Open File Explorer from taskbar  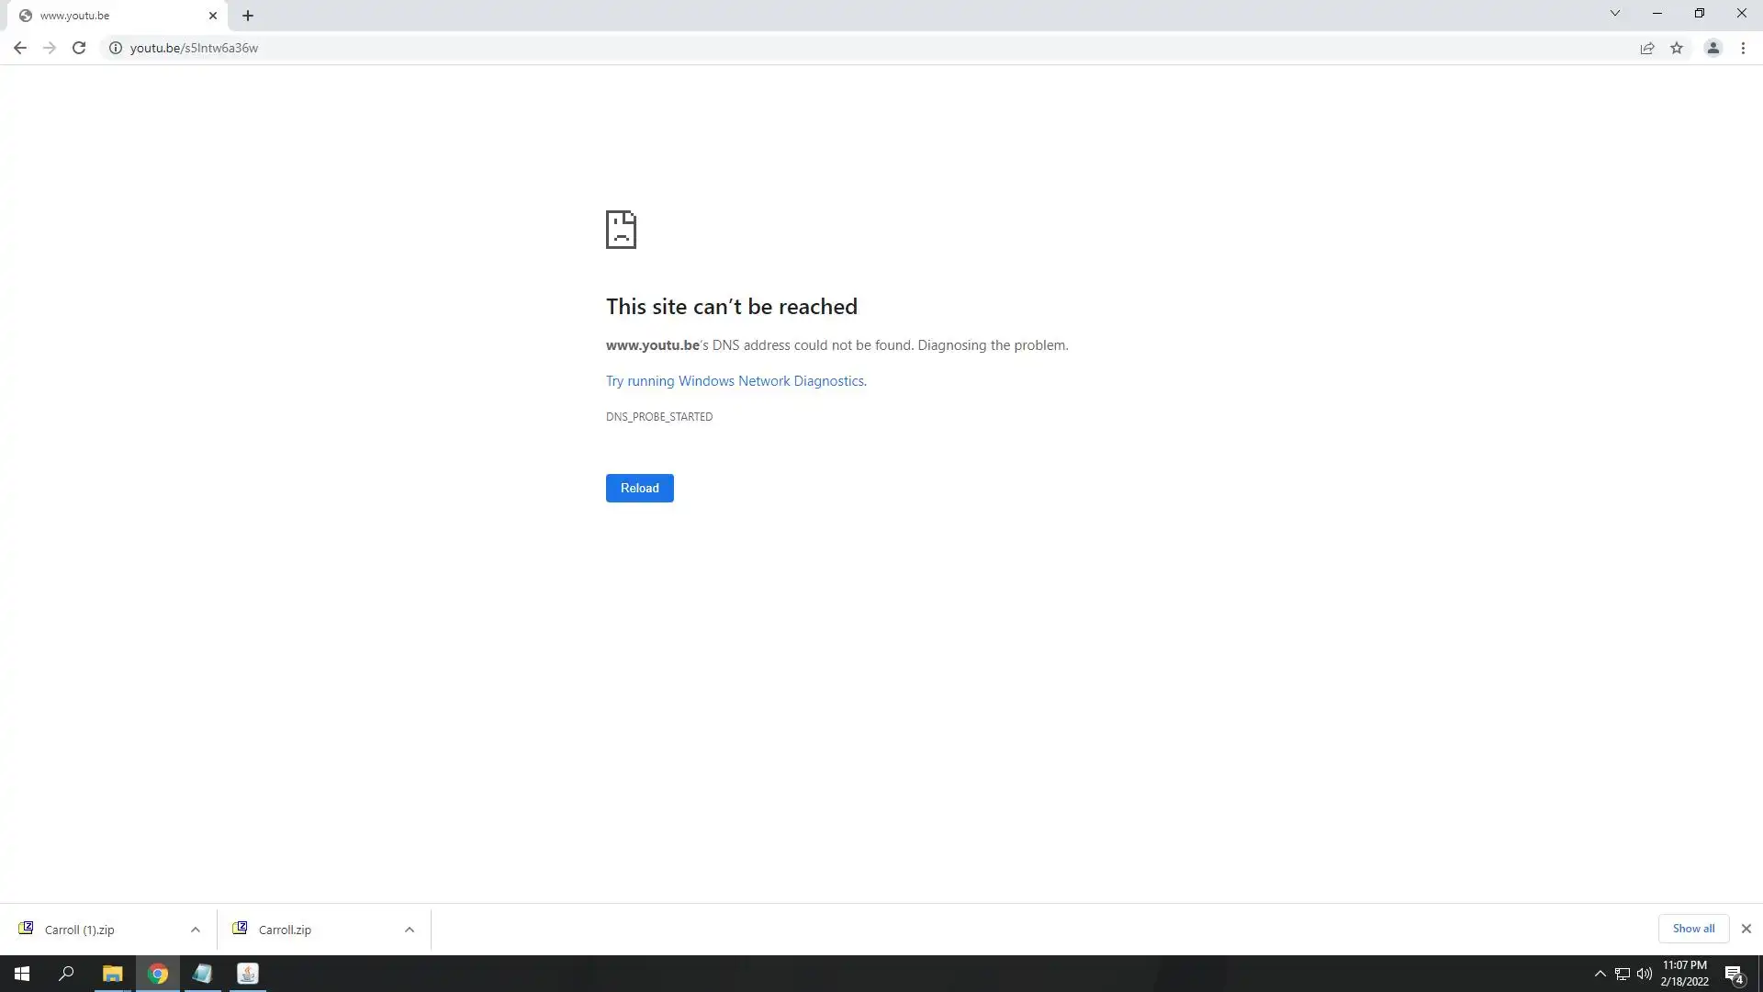coord(112,974)
